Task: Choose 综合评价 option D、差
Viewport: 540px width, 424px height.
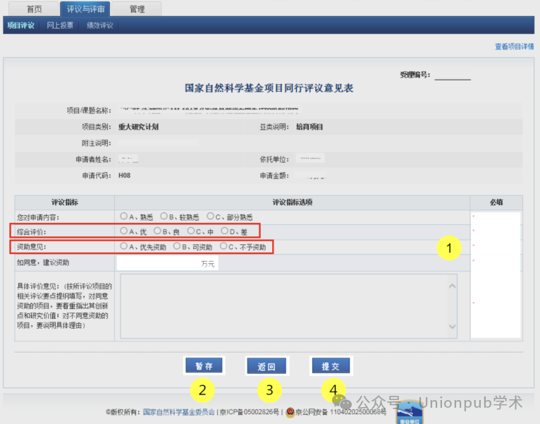Action: tap(225, 231)
